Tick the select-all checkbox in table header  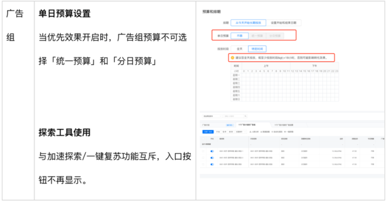(x=203, y=139)
